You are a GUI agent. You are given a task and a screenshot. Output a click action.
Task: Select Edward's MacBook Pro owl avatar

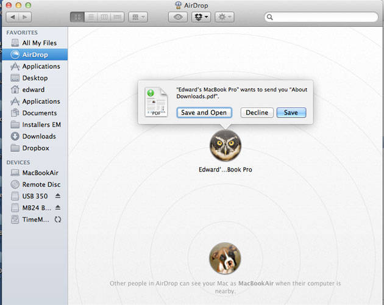pos(226,146)
